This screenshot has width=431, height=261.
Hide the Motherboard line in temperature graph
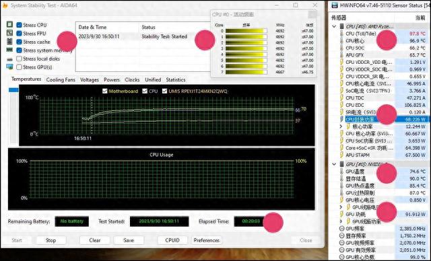105,91
